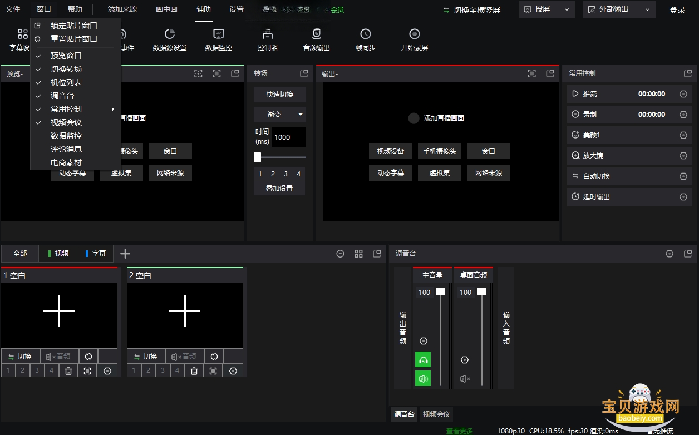Open settings for 自动切换 control
The height and width of the screenshot is (435, 699).
(x=683, y=176)
